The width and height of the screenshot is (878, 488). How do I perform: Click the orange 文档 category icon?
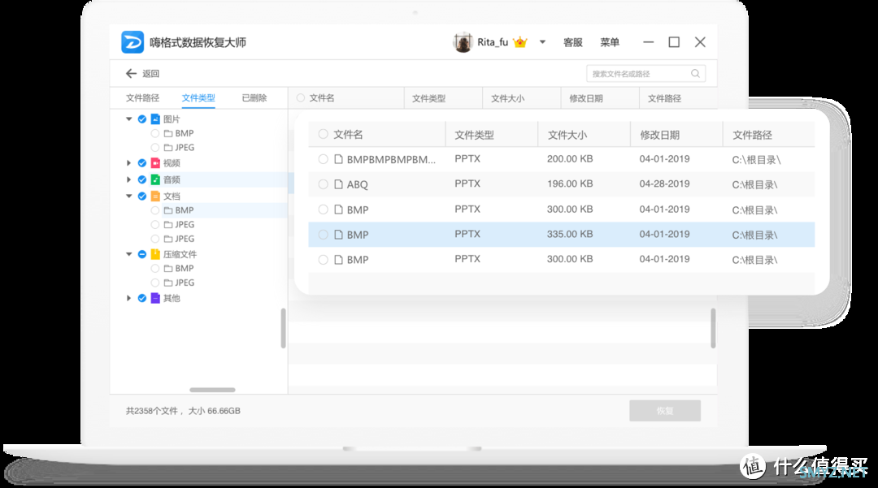click(155, 196)
